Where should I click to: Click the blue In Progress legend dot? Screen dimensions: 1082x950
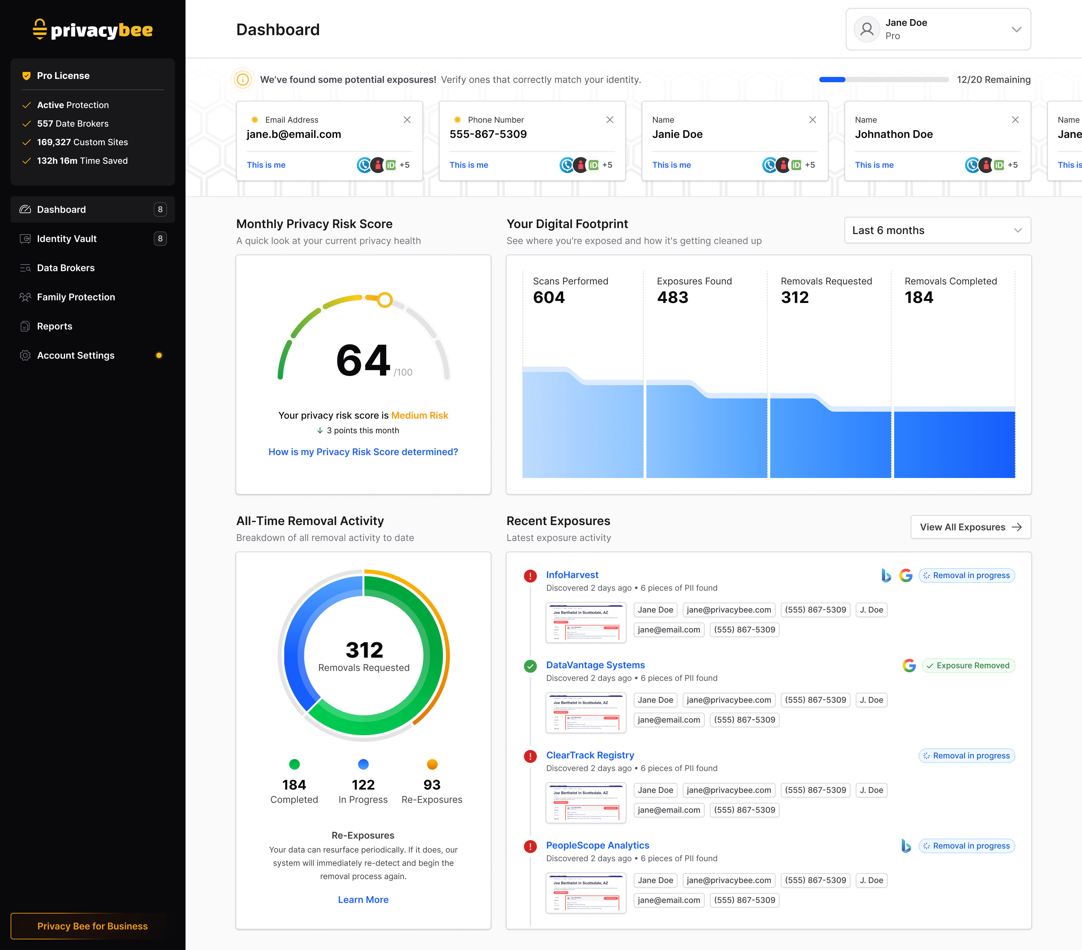pyautogui.click(x=363, y=764)
